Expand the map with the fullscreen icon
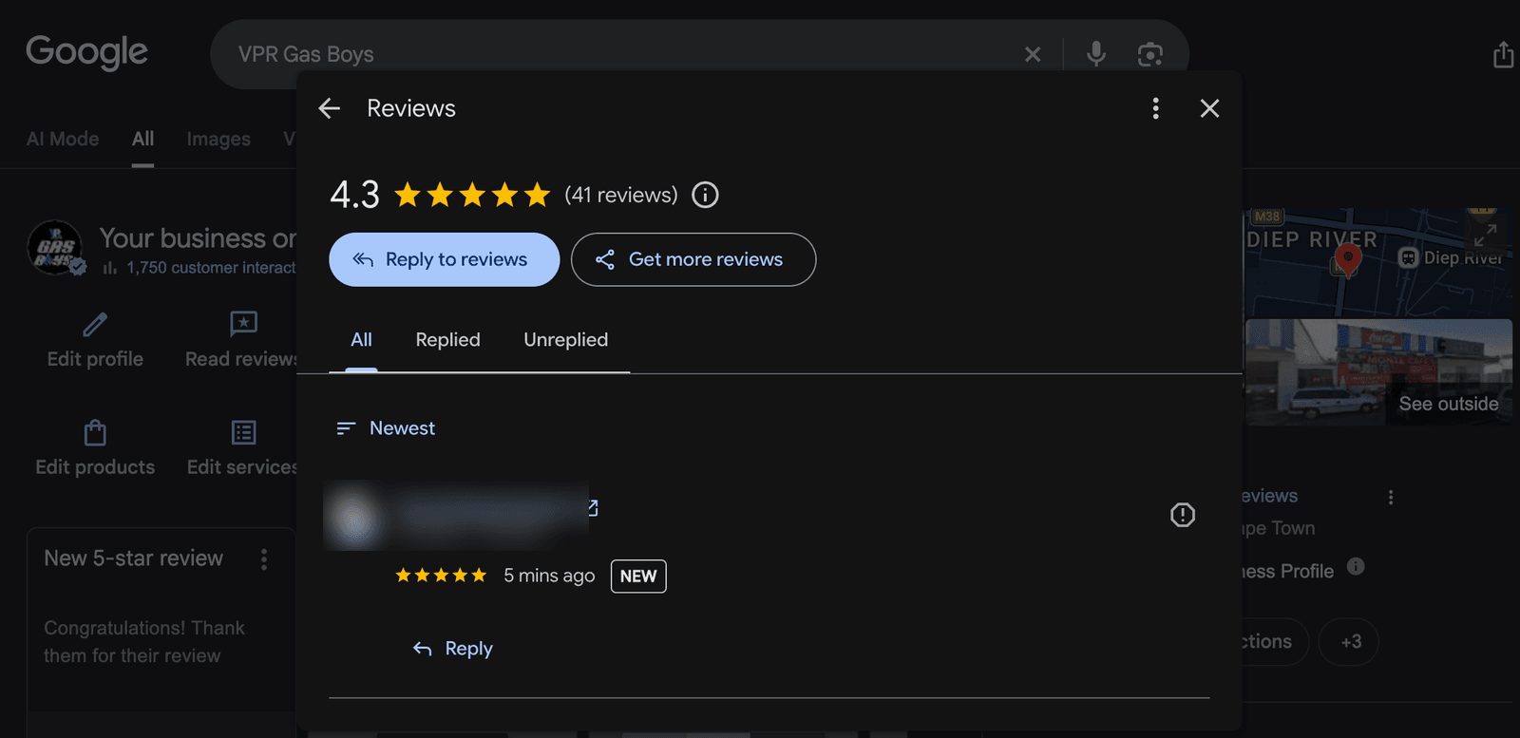This screenshot has width=1520, height=738. pyautogui.click(x=1486, y=234)
